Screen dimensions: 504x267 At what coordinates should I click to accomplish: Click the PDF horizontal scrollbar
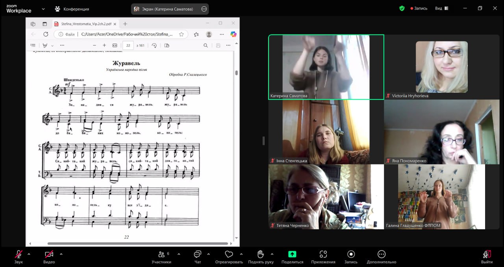coord(138,244)
